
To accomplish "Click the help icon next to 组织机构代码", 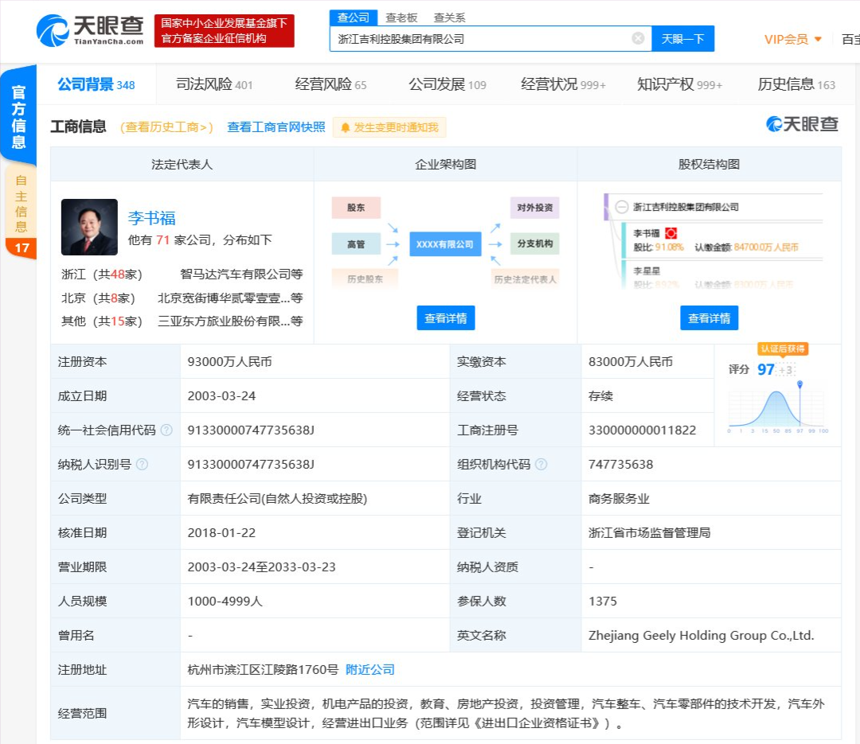I will point(541,465).
